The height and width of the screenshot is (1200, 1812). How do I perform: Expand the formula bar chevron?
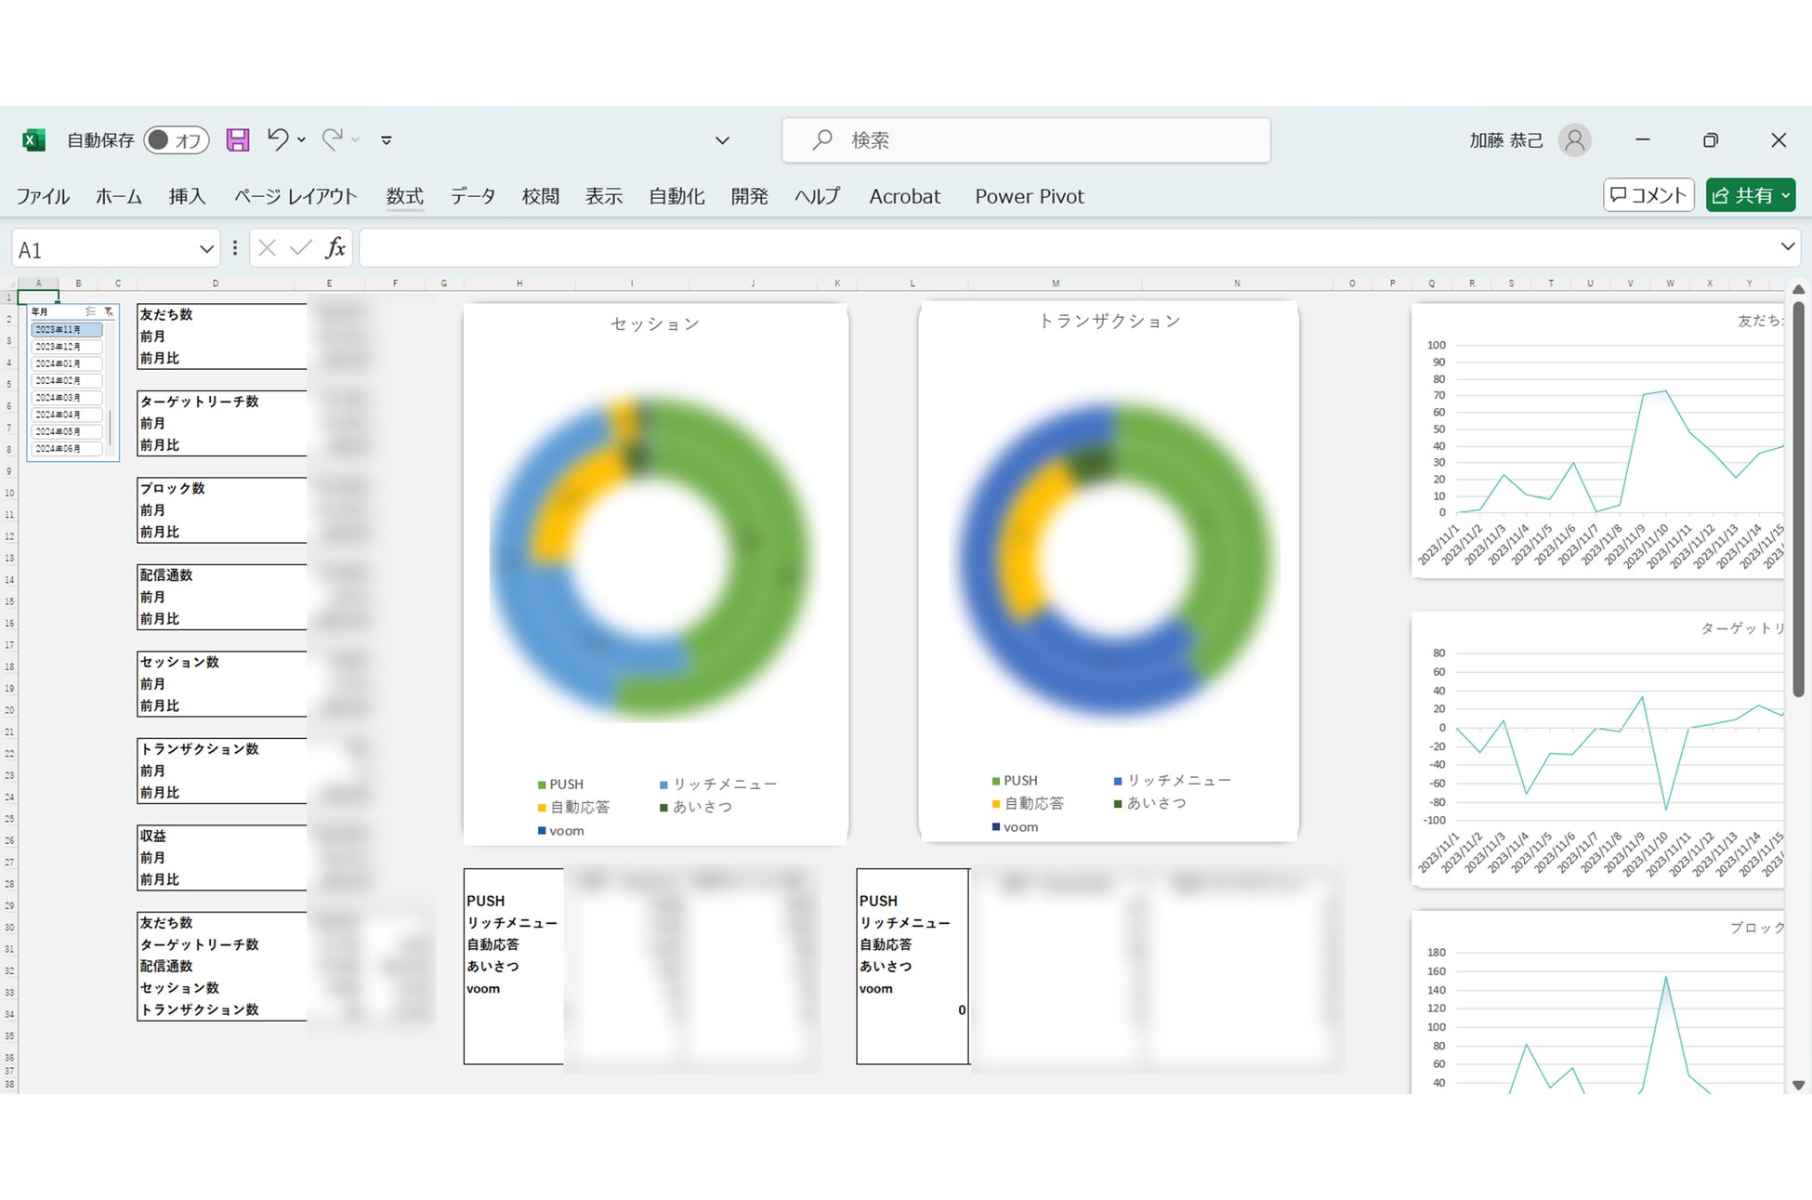point(1787,247)
